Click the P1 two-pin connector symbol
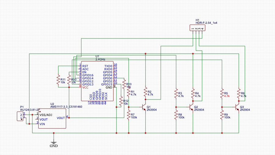This screenshot has width=275, height=155. coord(19,116)
